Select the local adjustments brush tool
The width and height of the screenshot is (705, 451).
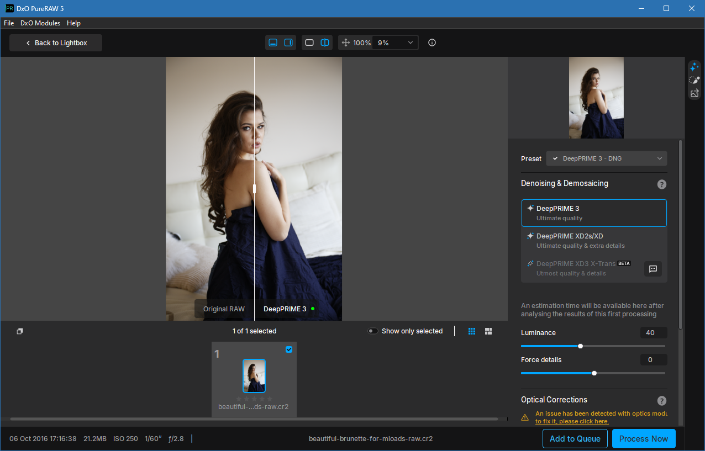coord(695,80)
